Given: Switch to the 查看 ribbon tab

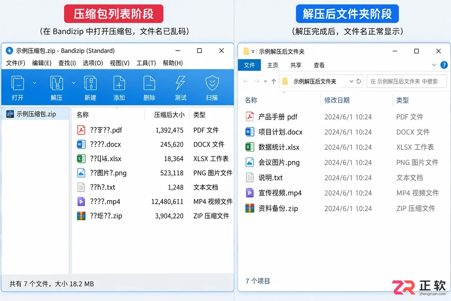Looking at the screenshot, I should click(x=319, y=65).
